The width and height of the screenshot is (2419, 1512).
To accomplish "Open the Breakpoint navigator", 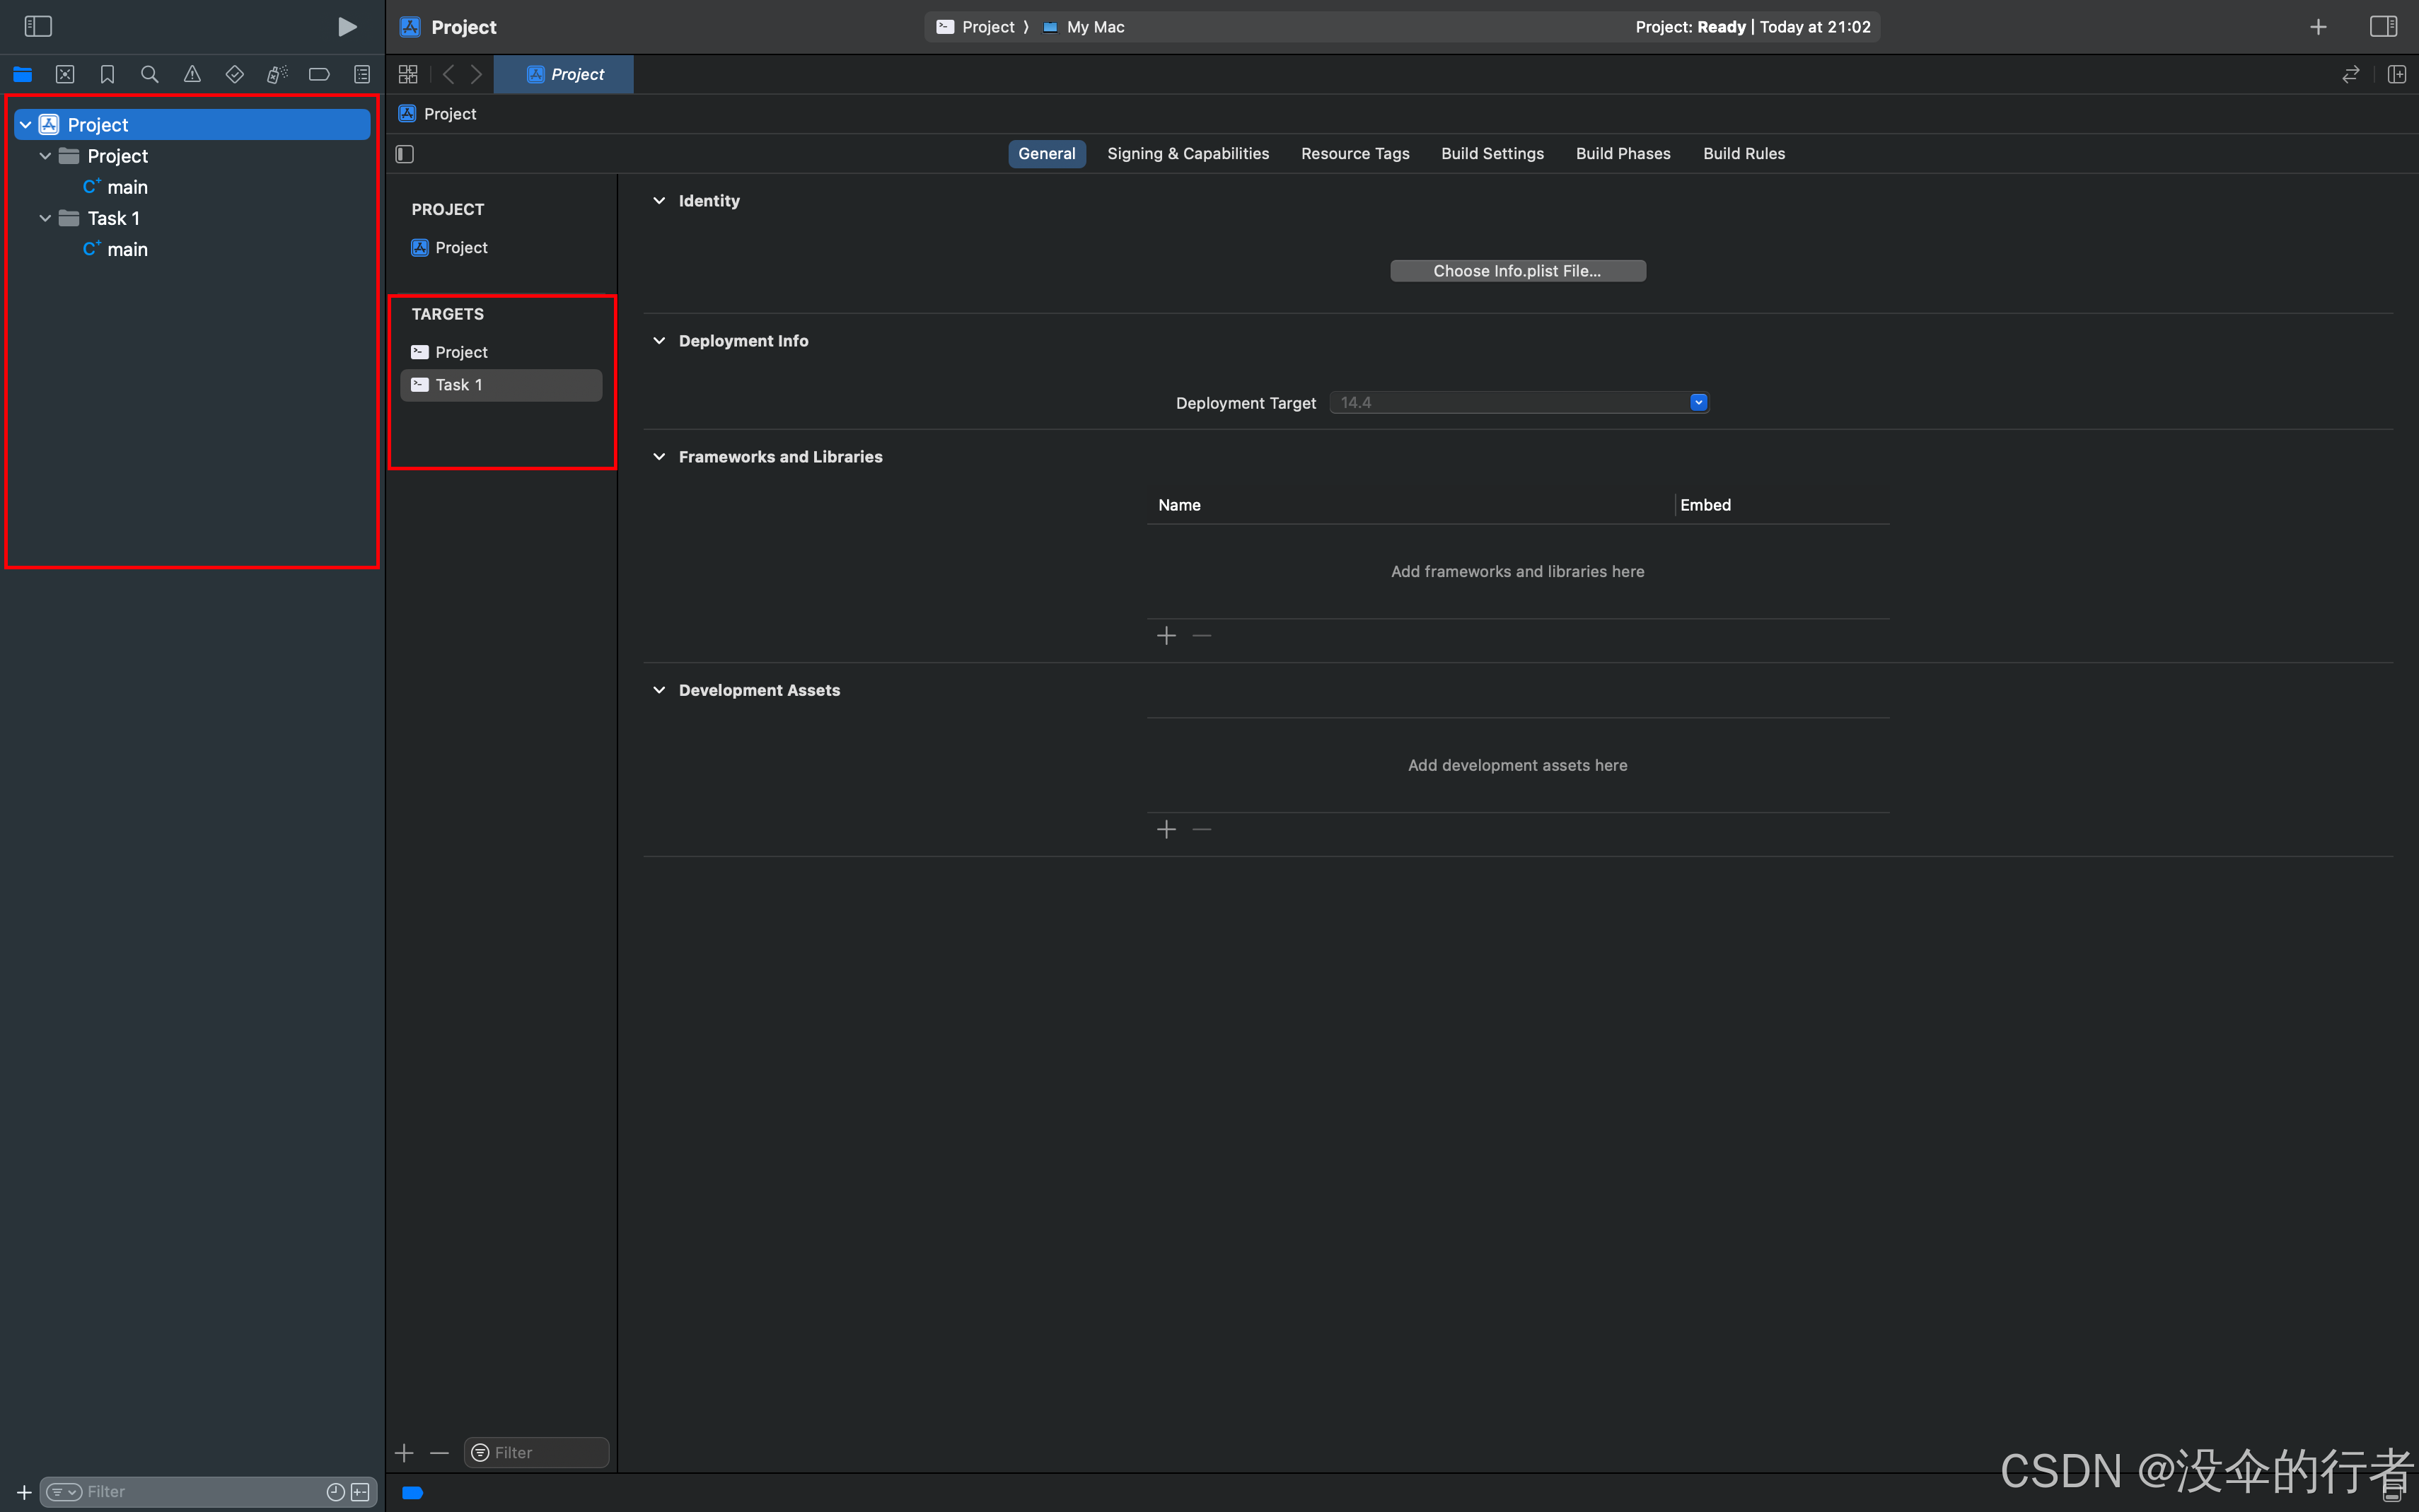I will click(319, 74).
